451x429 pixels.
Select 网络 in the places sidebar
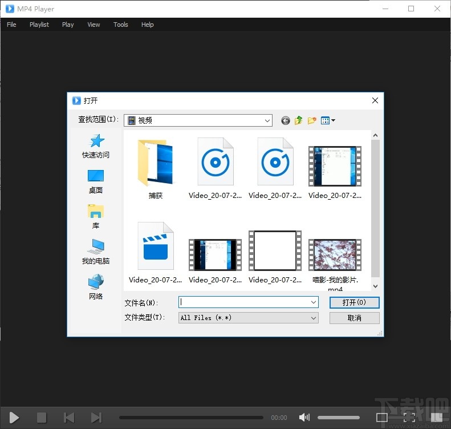coord(96,287)
